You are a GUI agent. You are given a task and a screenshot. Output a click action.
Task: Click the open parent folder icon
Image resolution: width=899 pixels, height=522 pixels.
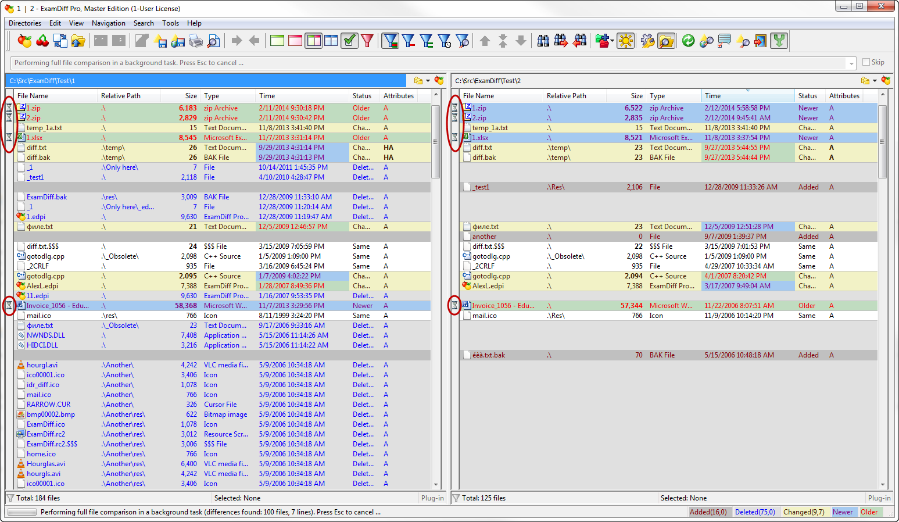pos(78,41)
